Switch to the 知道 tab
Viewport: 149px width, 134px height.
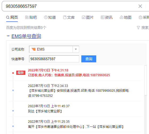[x=50, y=17]
